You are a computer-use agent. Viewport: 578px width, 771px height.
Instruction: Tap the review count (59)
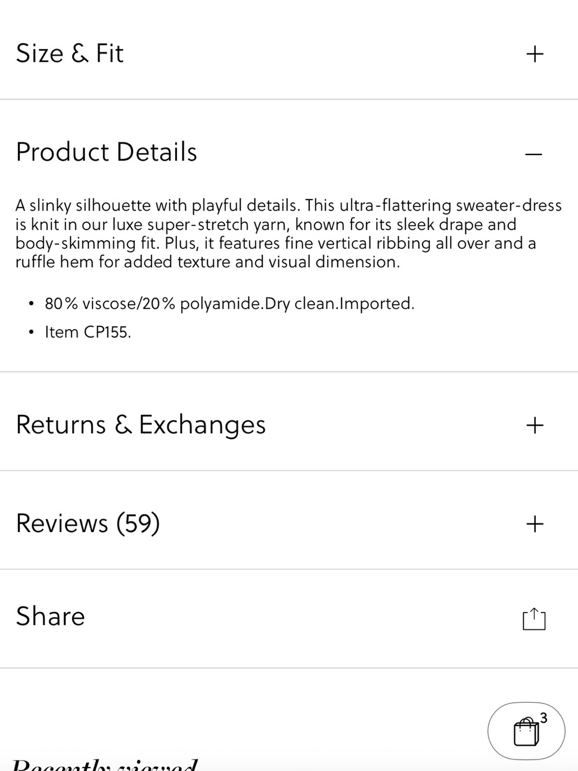(138, 523)
